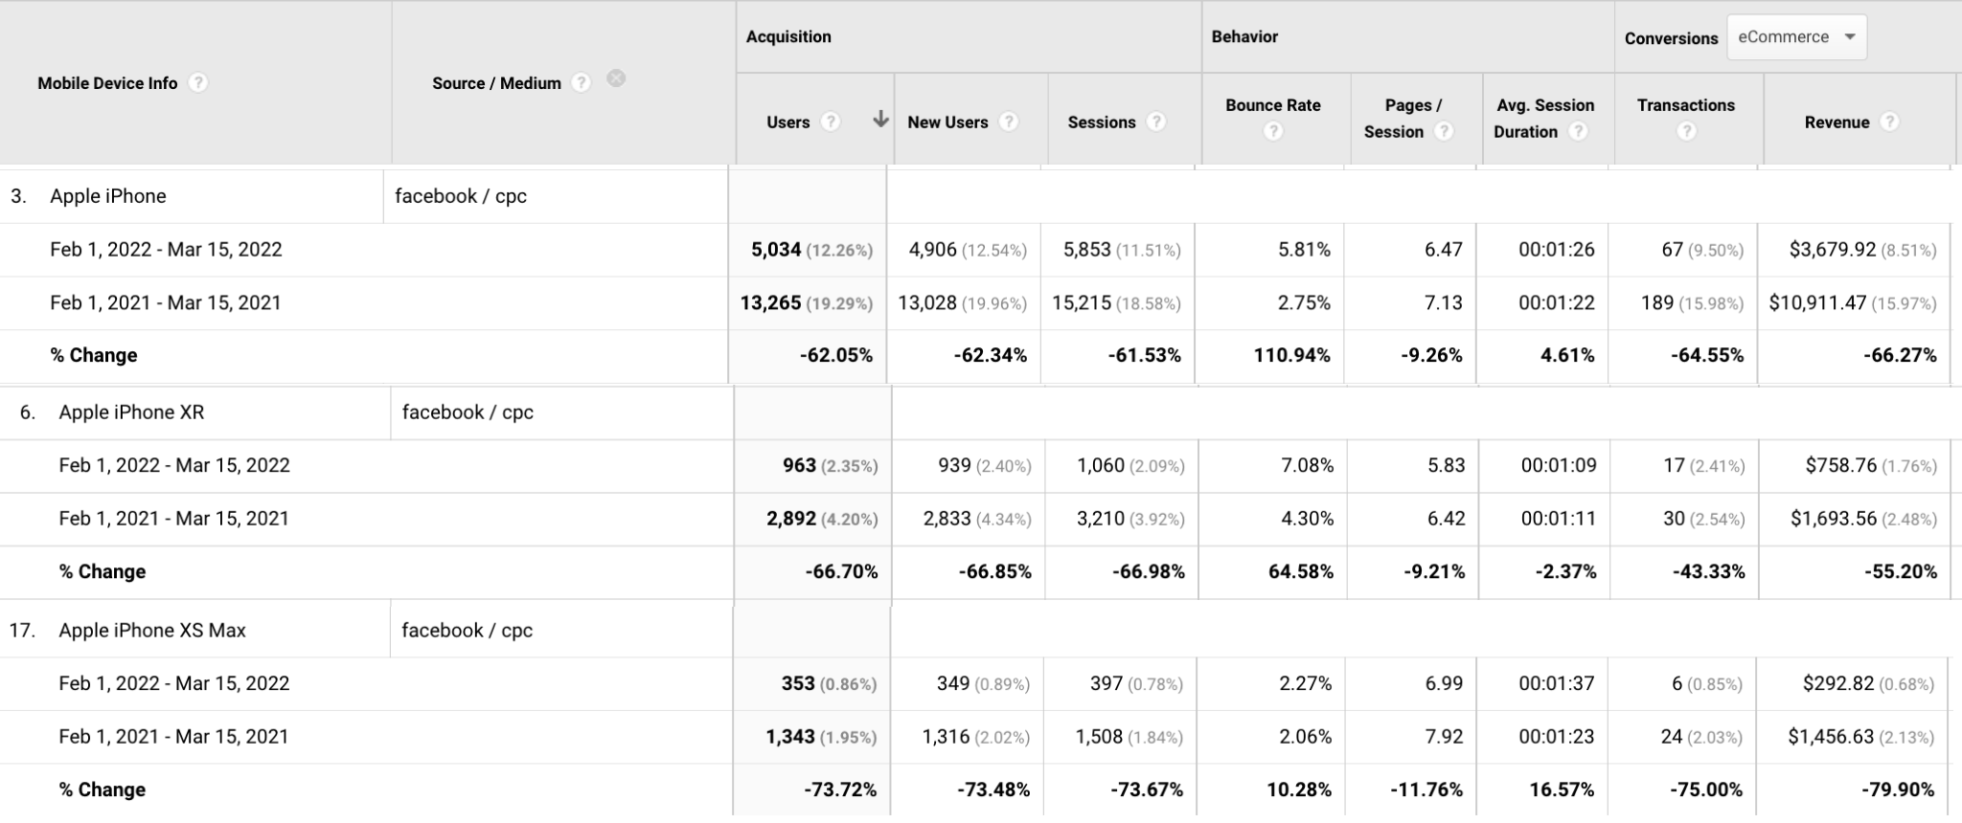This screenshot has height=823, width=1962.
Task: Sort by Bounce Rate column header
Action: point(1272,105)
